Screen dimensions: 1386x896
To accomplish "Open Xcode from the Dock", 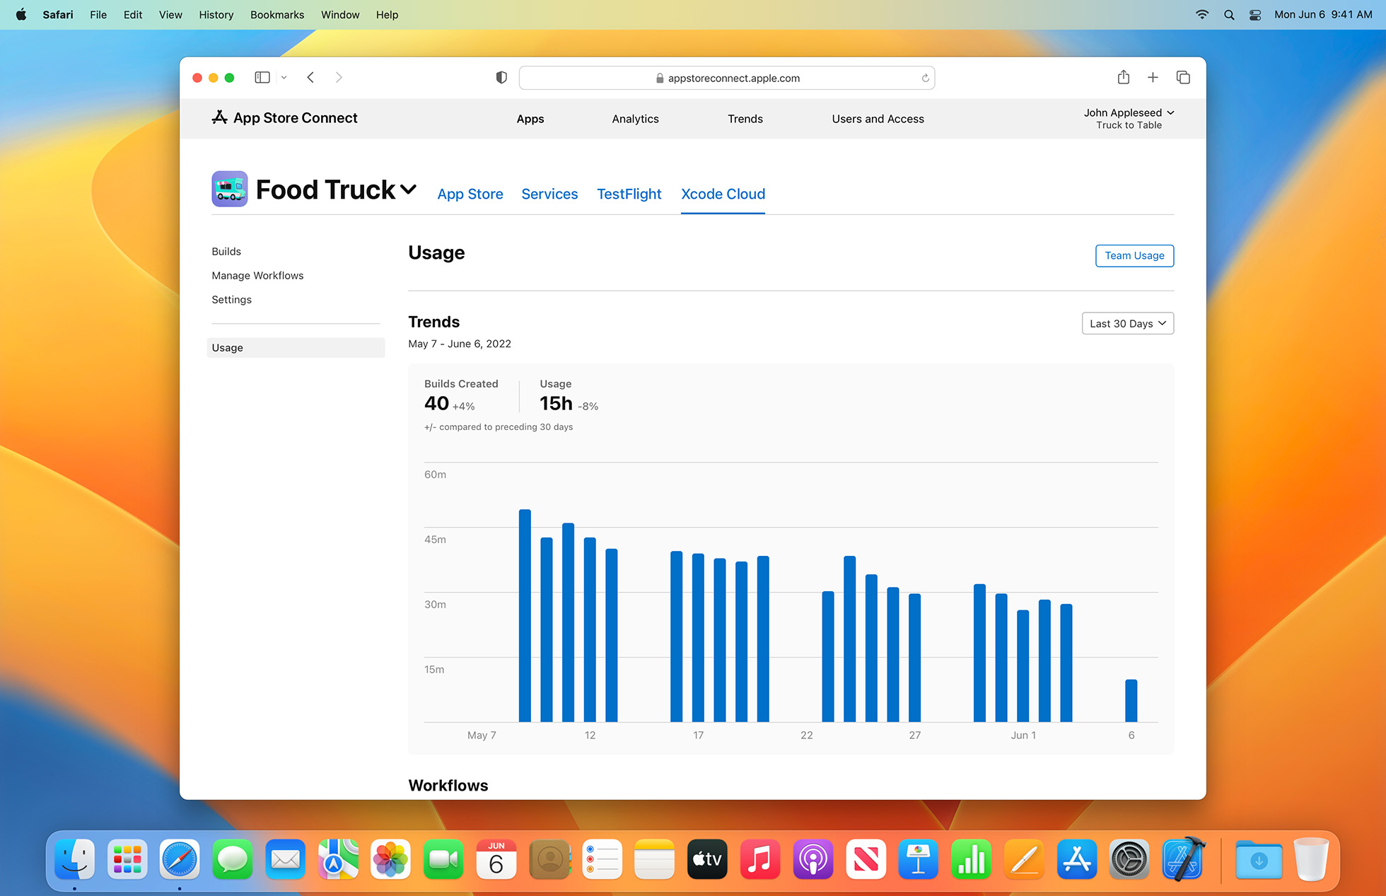I will pos(1182,859).
